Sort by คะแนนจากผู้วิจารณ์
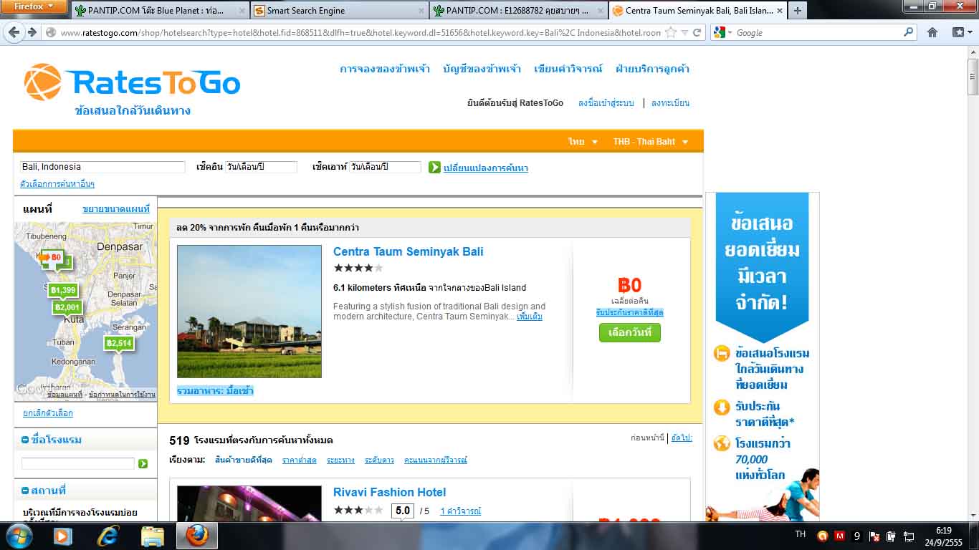 point(436,460)
